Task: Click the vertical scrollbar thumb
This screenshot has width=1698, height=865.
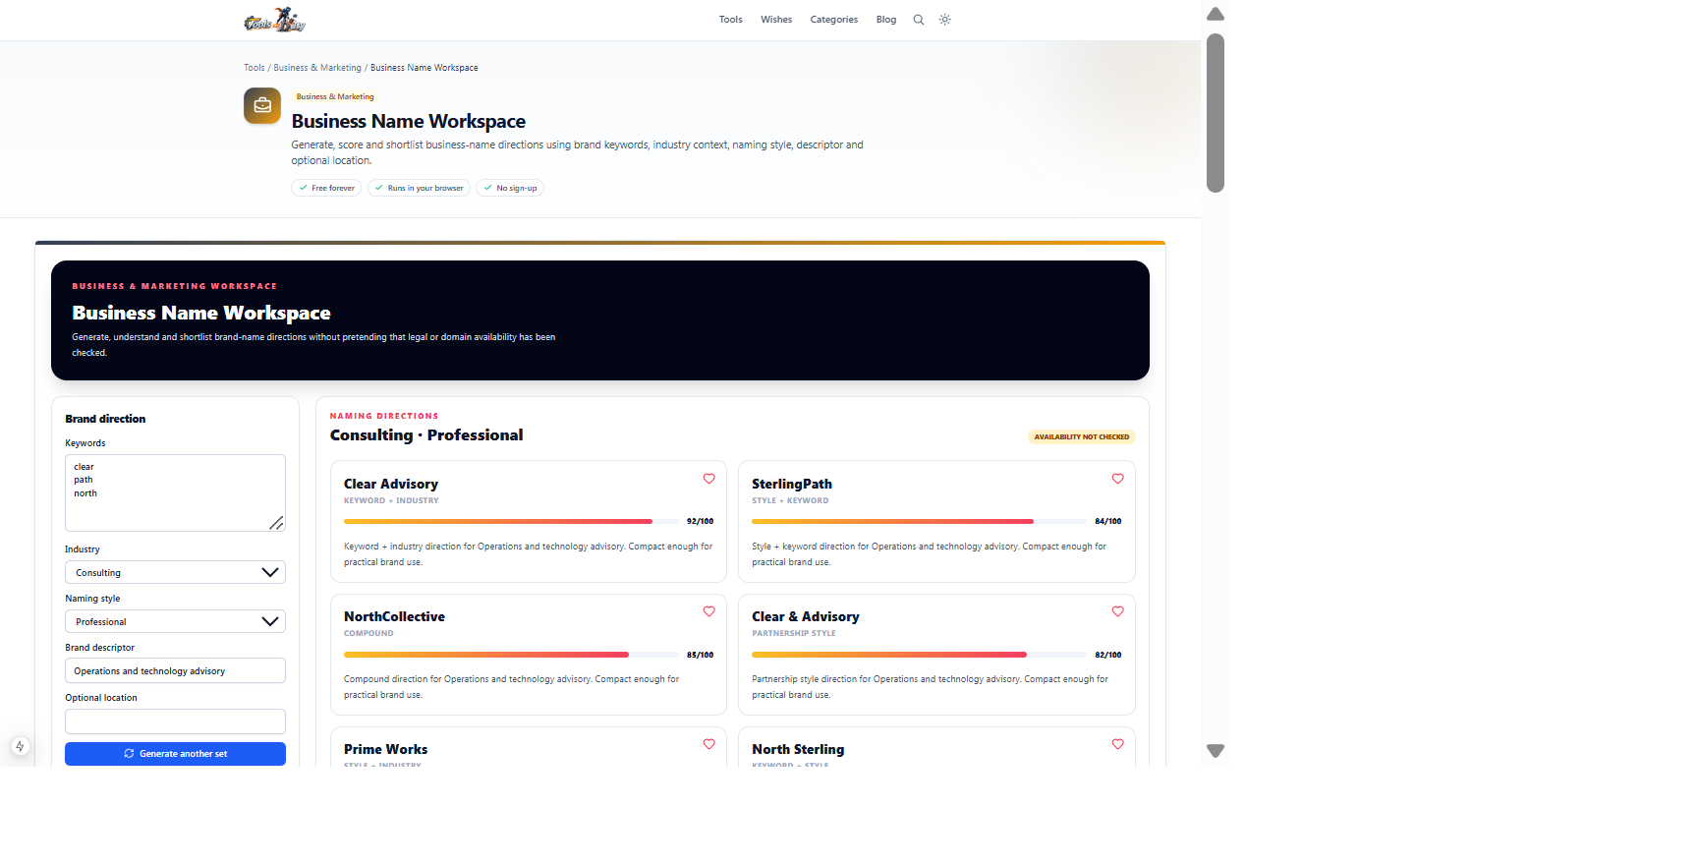Action: tap(1216, 113)
